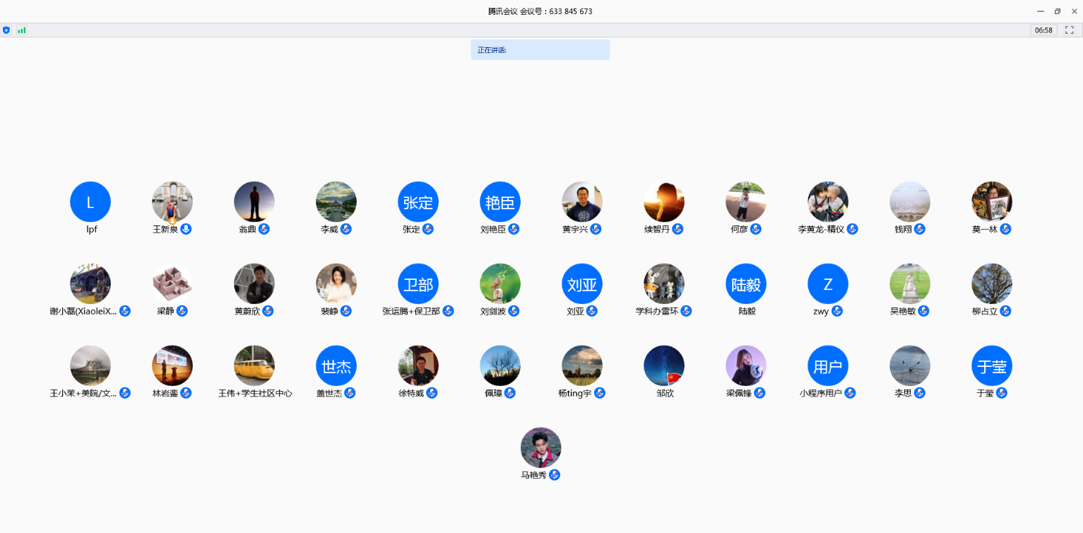Click the 卫部 avatar of 张运腾+保卫部
1083x533 pixels.
point(418,284)
